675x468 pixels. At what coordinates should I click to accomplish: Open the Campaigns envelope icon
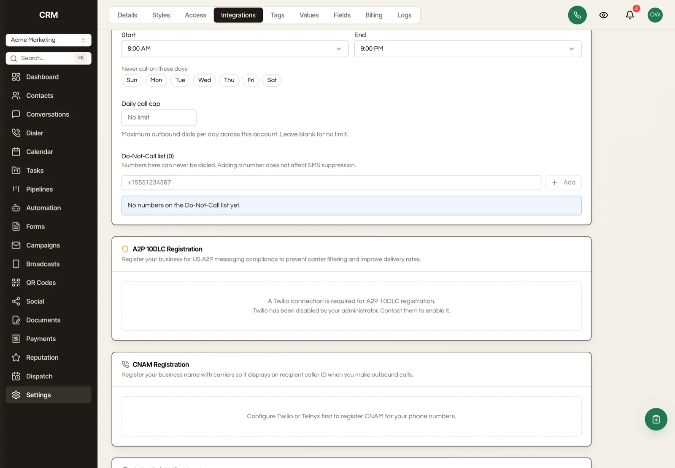16,245
